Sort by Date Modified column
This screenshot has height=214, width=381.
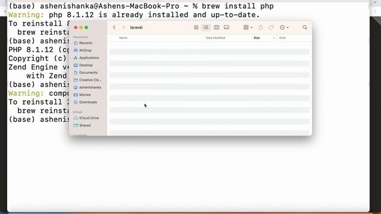[x=216, y=38]
